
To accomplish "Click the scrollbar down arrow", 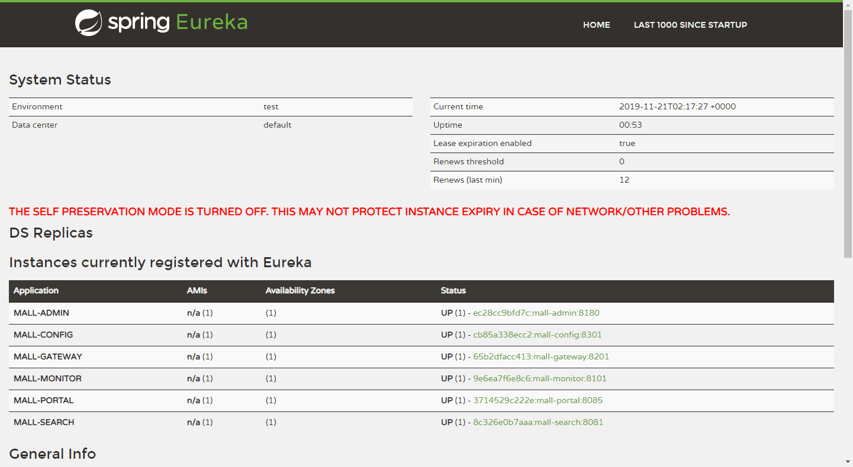I will (x=848, y=460).
